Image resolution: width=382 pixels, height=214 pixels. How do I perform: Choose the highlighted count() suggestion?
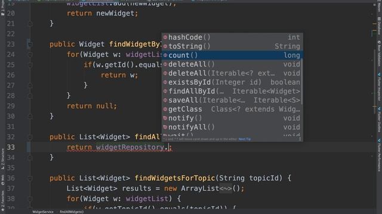click(x=232, y=55)
